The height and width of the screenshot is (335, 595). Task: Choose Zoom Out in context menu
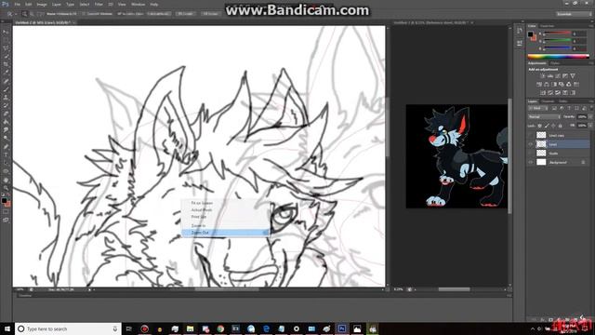[225, 233]
